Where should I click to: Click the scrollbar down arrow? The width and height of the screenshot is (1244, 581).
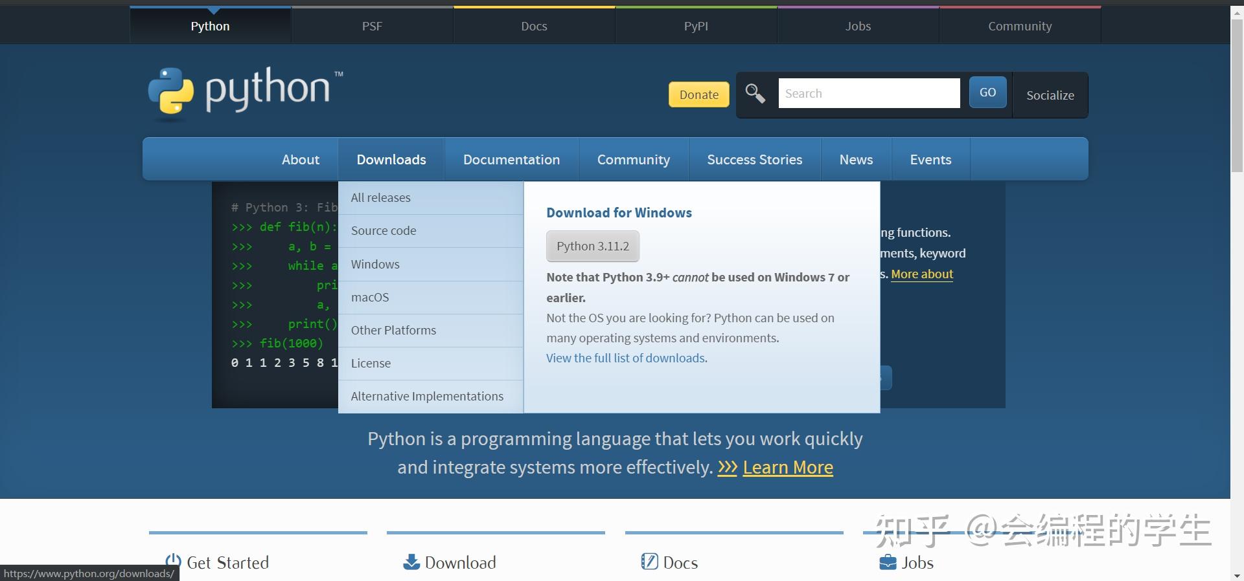[x=1237, y=575]
